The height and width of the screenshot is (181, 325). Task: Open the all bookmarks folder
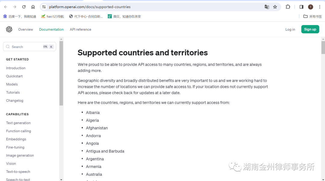313,17
